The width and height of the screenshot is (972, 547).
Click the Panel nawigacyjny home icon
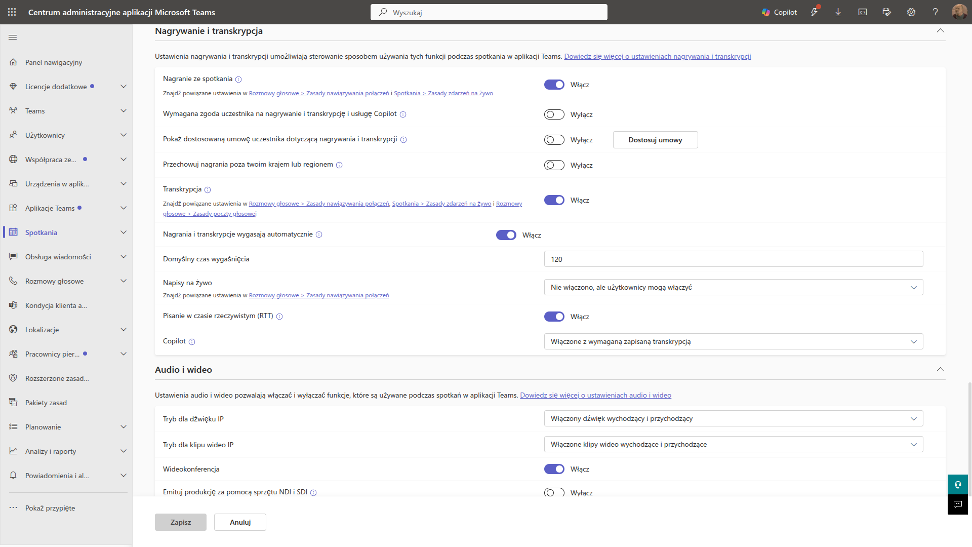pyautogui.click(x=13, y=62)
